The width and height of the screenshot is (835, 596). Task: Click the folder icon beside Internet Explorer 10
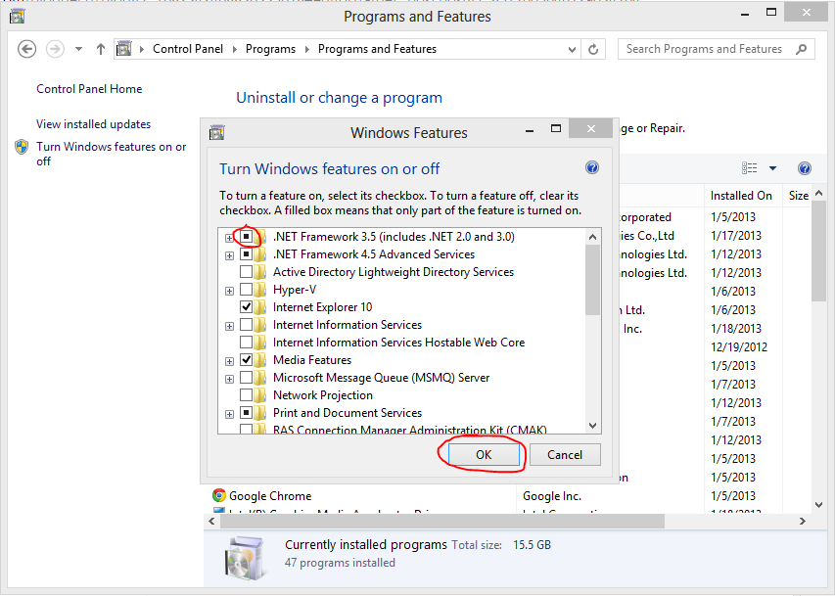point(259,306)
